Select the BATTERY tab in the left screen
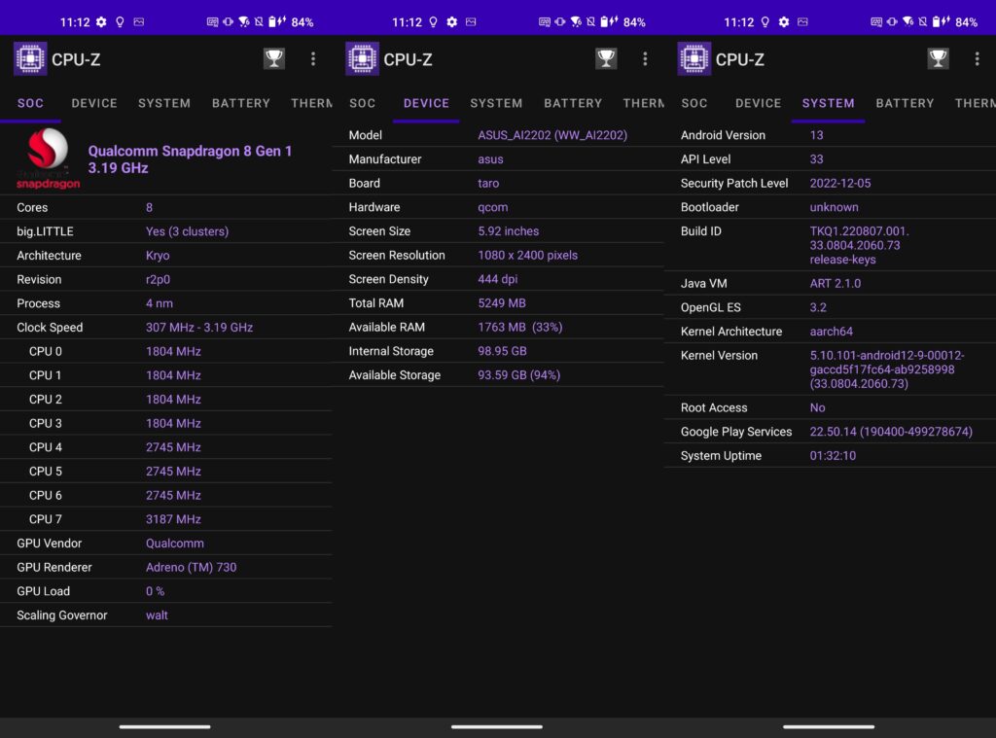Viewport: 996px width, 738px height. (x=241, y=103)
